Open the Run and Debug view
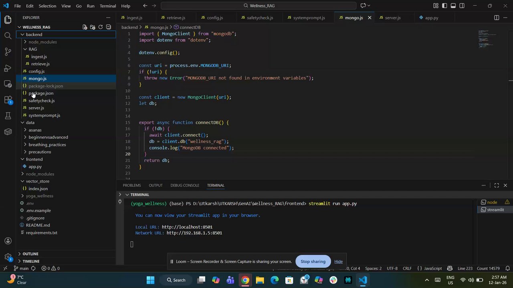Image resolution: width=513 pixels, height=288 pixels. (8, 68)
